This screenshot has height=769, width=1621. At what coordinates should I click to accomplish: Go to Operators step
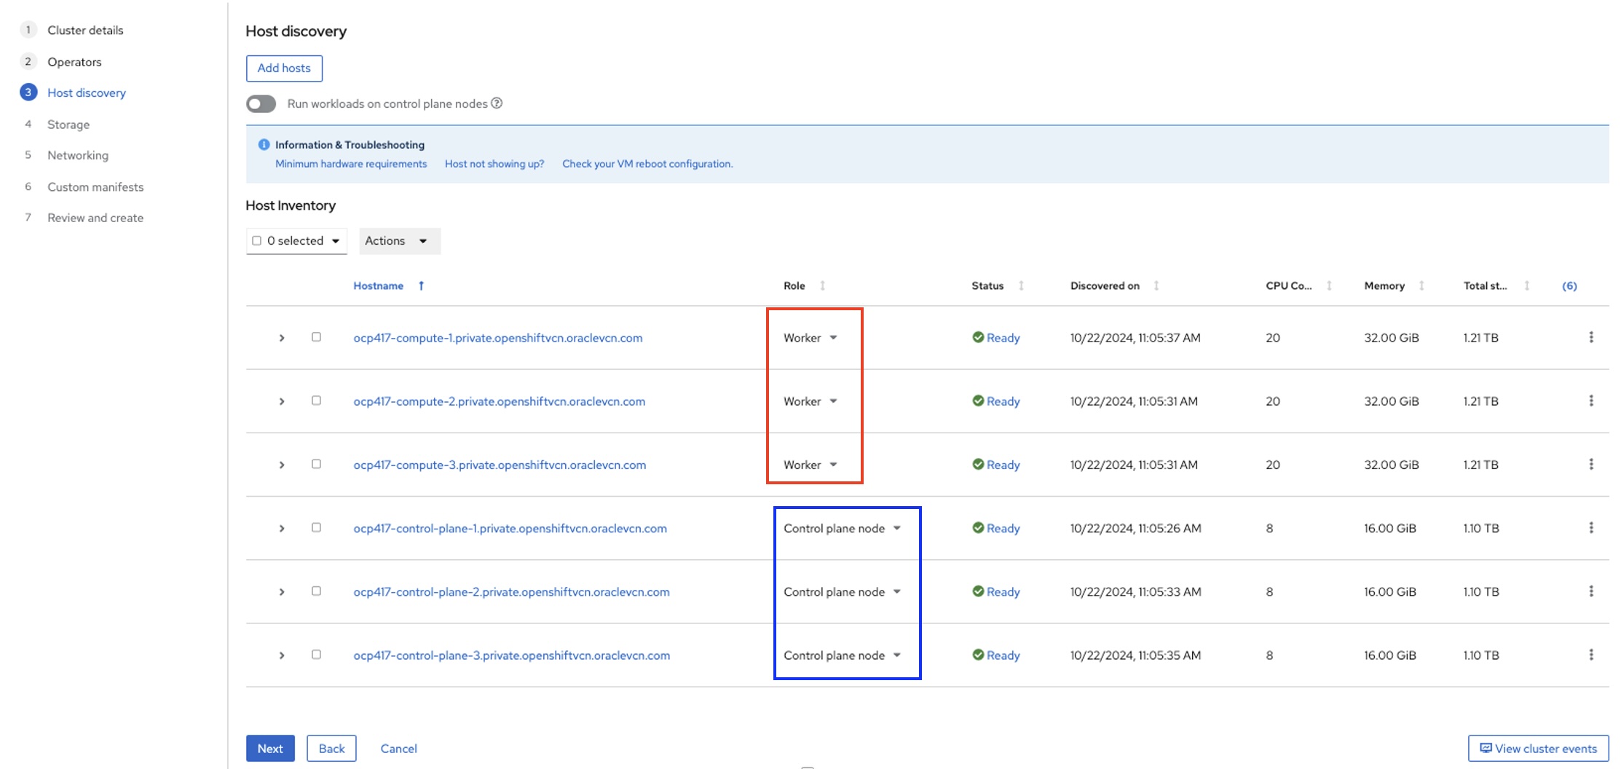[x=74, y=62]
